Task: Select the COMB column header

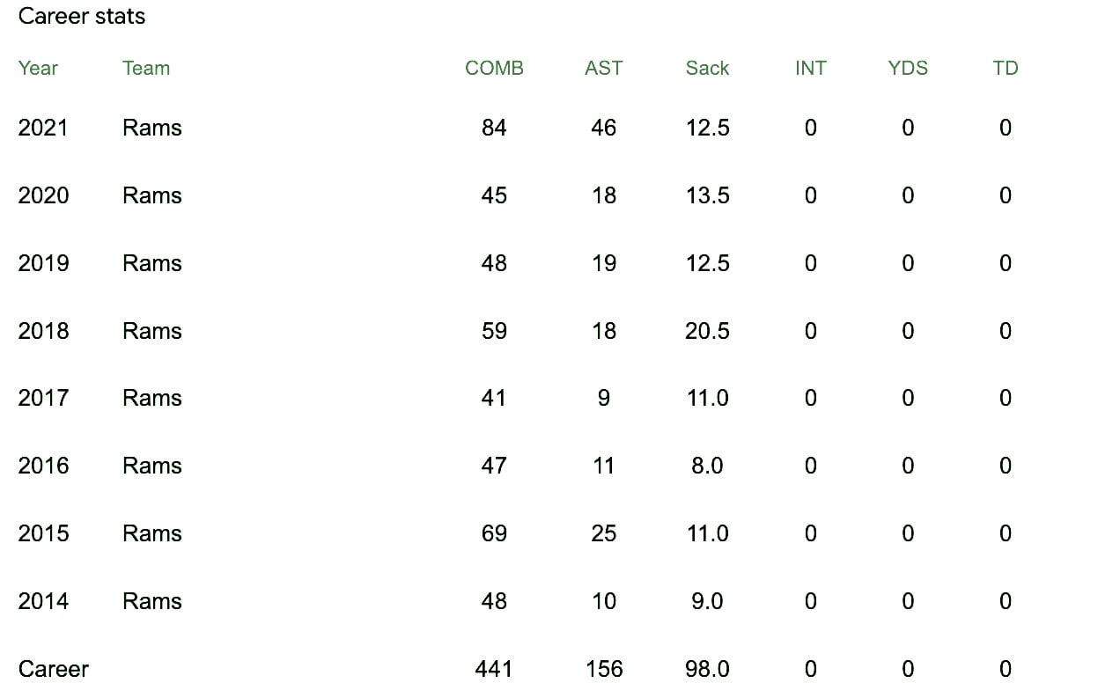Action: coord(494,69)
